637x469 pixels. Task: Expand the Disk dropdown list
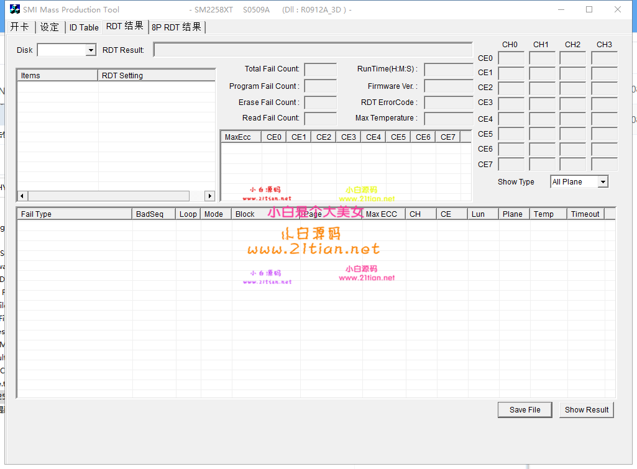coord(91,50)
